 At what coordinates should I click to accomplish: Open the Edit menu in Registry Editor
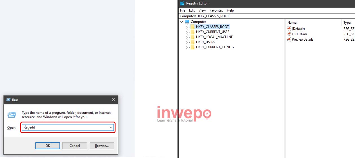[192, 10]
